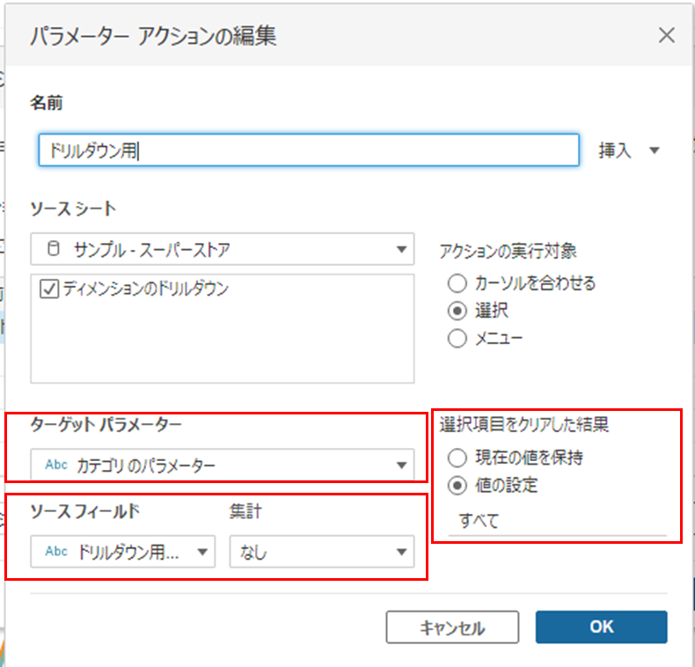
Task: Toggle the ディメンションのドリルダウン sheet checkbox
Action: point(48,290)
